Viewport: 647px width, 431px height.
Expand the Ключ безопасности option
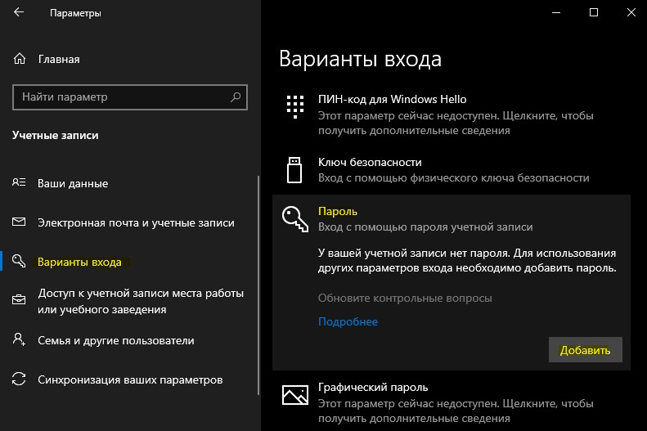pos(452,170)
